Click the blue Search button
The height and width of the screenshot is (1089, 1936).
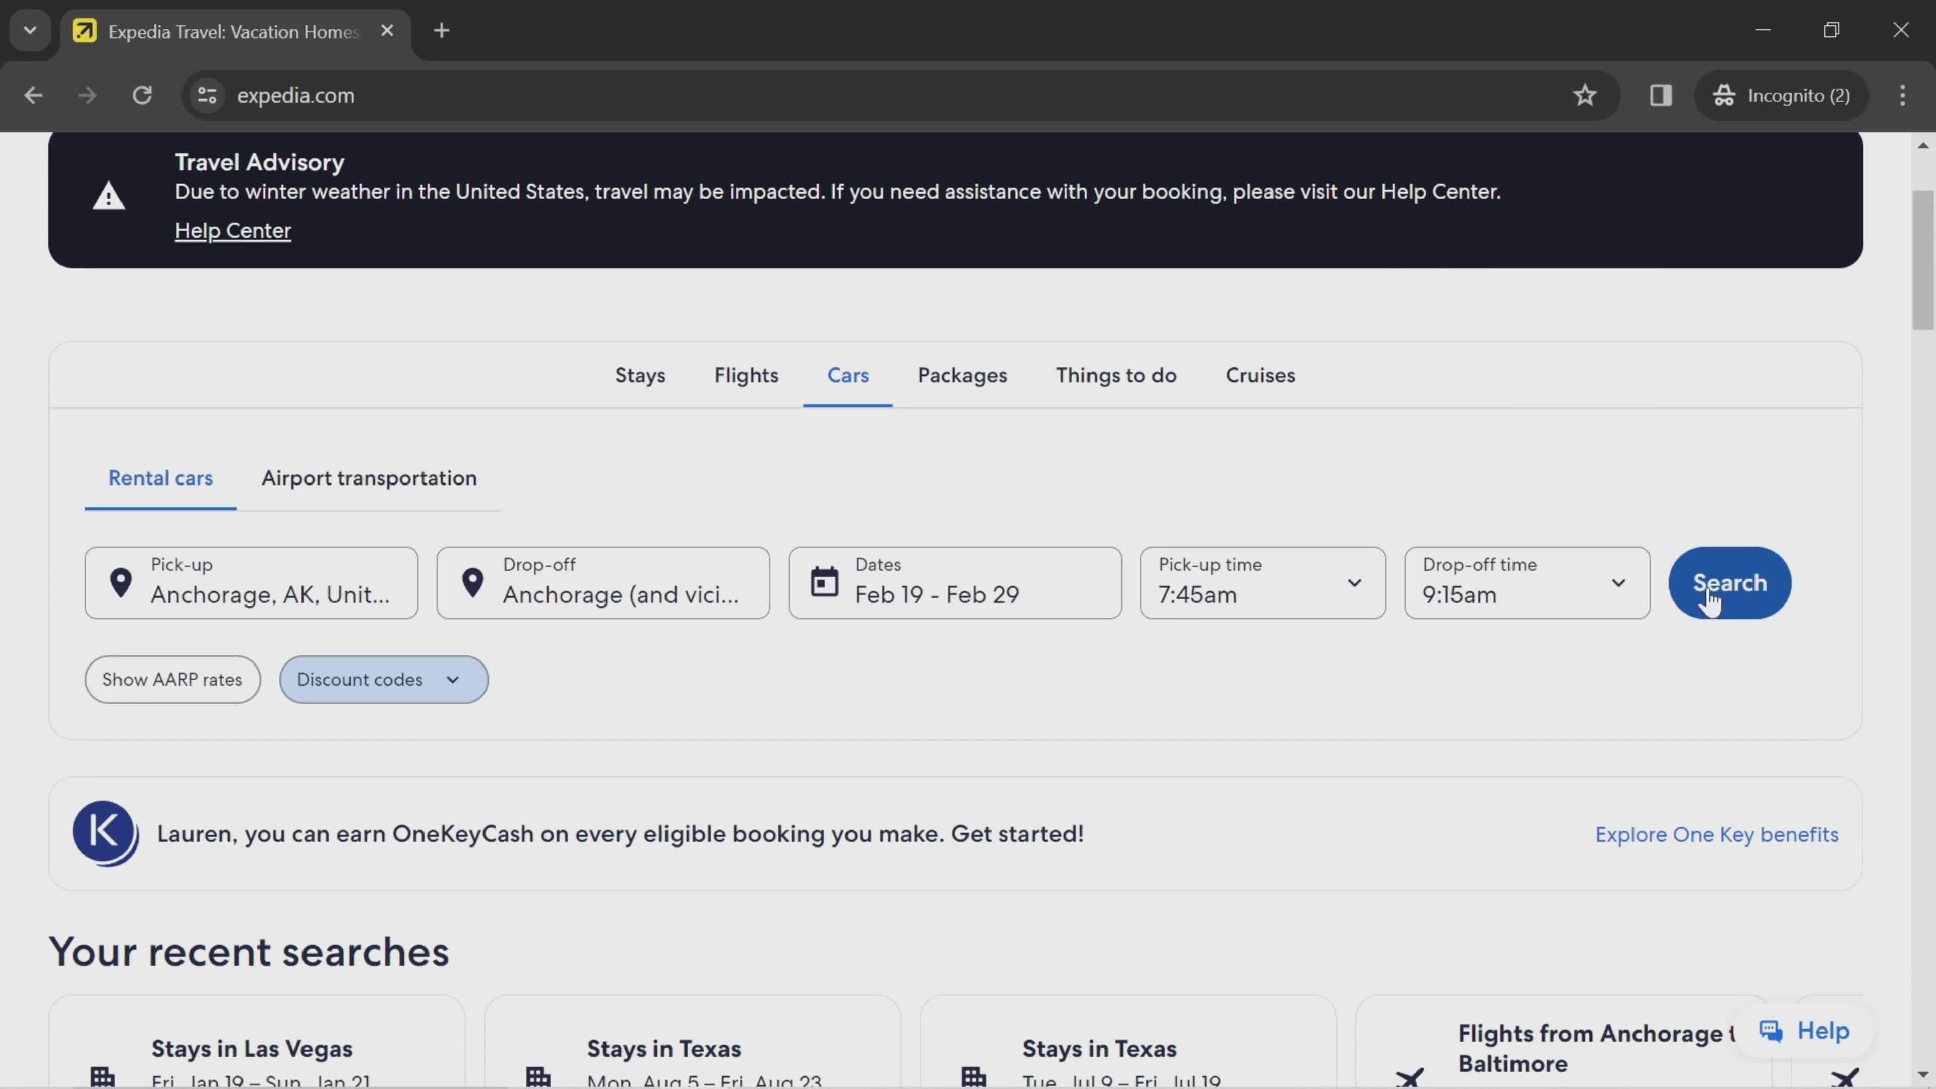(x=1729, y=582)
